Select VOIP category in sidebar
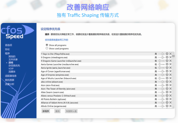The height and width of the screenshot is (123, 178). click(x=11, y=69)
